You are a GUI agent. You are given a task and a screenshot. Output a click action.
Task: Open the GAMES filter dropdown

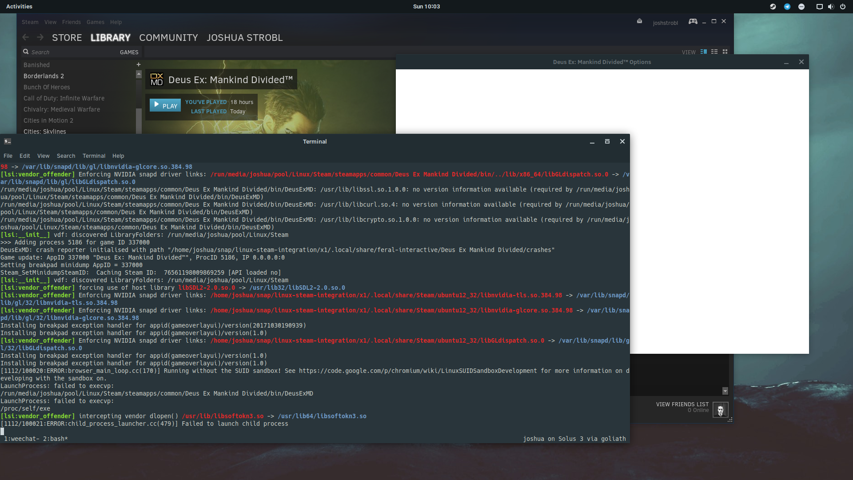point(129,52)
